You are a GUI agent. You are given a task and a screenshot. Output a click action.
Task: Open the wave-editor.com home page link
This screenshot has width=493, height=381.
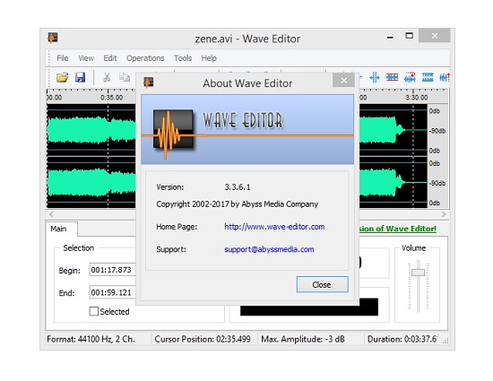(274, 227)
